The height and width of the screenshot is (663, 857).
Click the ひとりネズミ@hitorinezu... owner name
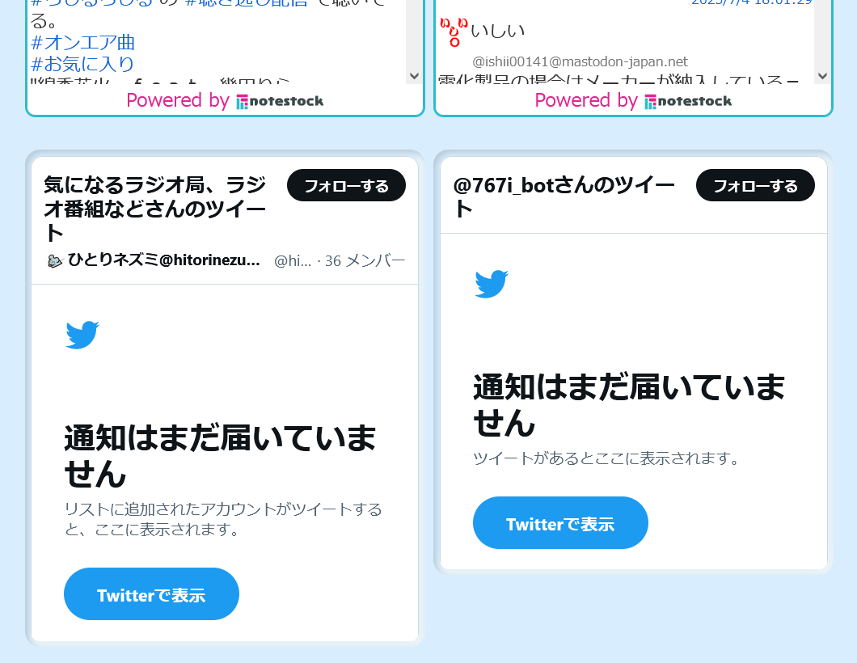click(x=163, y=260)
